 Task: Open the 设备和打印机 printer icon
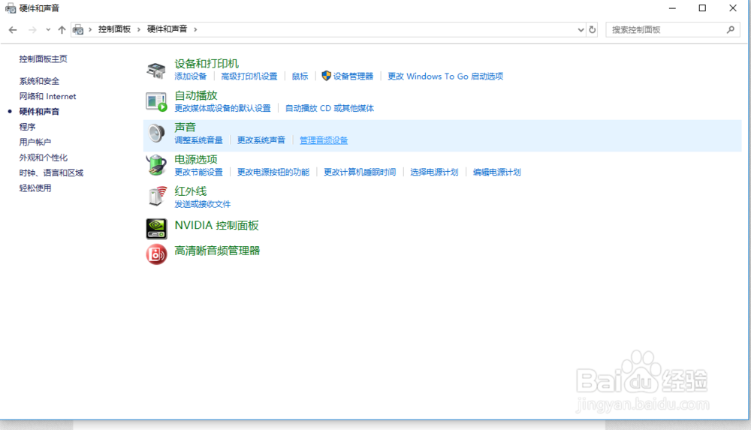pyautogui.click(x=156, y=71)
